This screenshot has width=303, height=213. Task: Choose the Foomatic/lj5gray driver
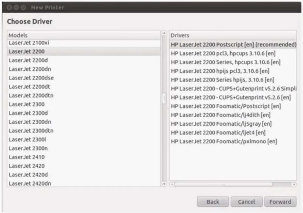pos(233,124)
